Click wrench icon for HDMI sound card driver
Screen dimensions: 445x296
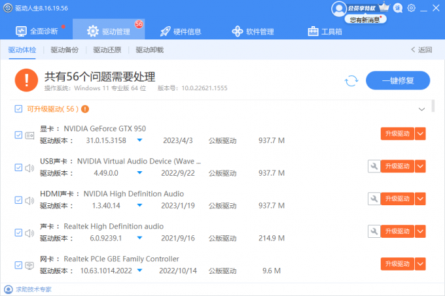374,199
